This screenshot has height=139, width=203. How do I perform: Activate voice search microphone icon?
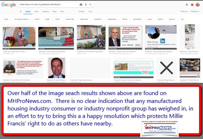[x=86, y=5]
